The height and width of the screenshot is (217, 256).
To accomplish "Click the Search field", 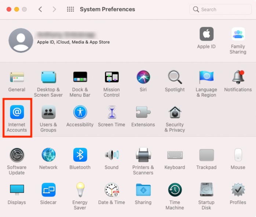I will point(220,10).
